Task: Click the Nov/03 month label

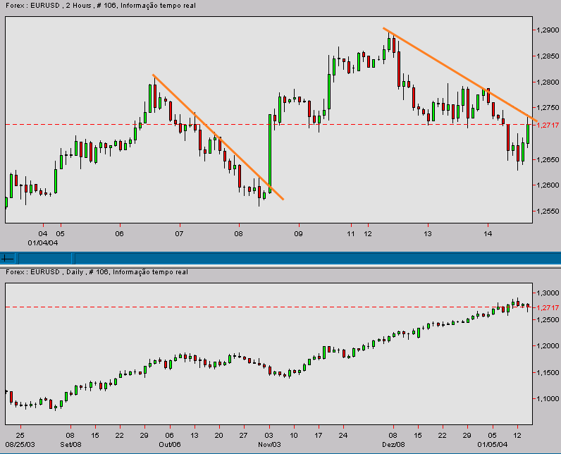Action: coord(269,445)
